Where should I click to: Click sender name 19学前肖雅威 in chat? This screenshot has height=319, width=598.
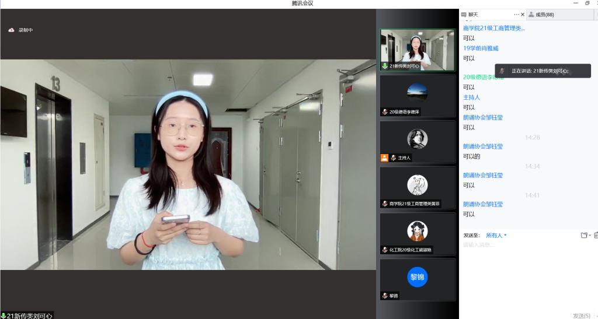(481, 48)
